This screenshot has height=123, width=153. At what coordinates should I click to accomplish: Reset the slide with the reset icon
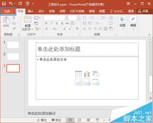(x=36, y=23)
